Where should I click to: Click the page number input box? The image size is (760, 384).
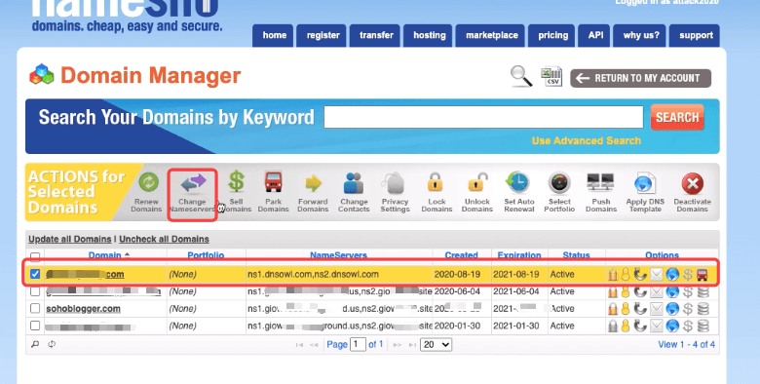coord(358,345)
